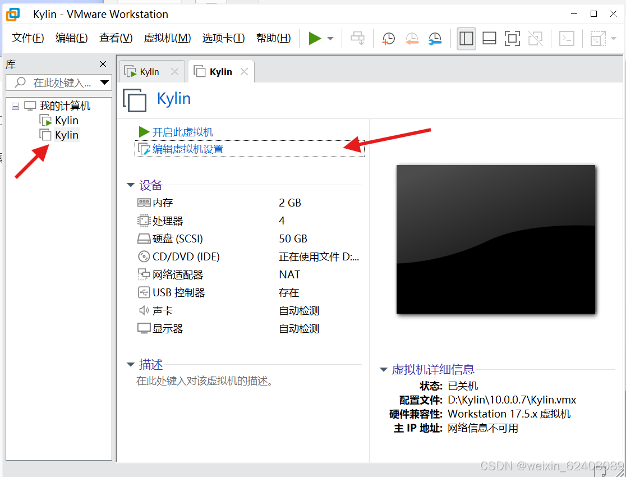This screenshot has width=626, height=477.
Task: Click the 硬盘 (SCSI) device row
Action: [248, 238]
